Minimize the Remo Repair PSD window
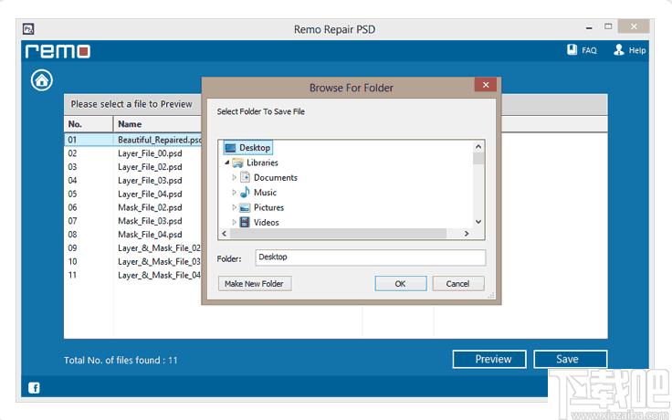 [589, 27]
